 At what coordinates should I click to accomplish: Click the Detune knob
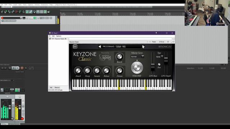(120, 71)
